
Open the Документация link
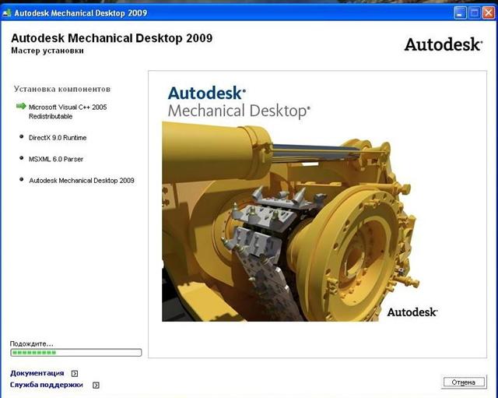pyautogui.click(x=37, y=373)
